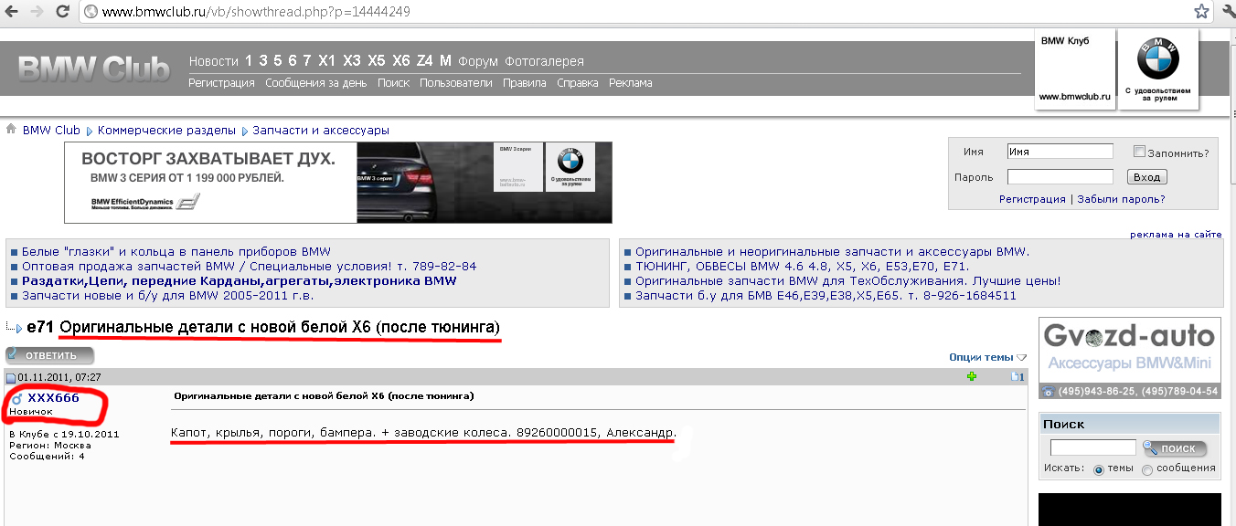Viewport: 1236px width, 526px height.
Task: Open Справка link
Action: pos(578,83)
